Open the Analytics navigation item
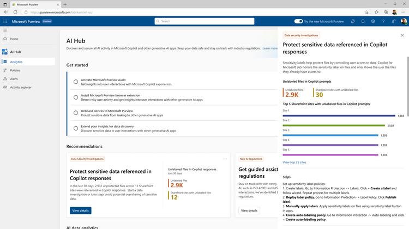 28,61
